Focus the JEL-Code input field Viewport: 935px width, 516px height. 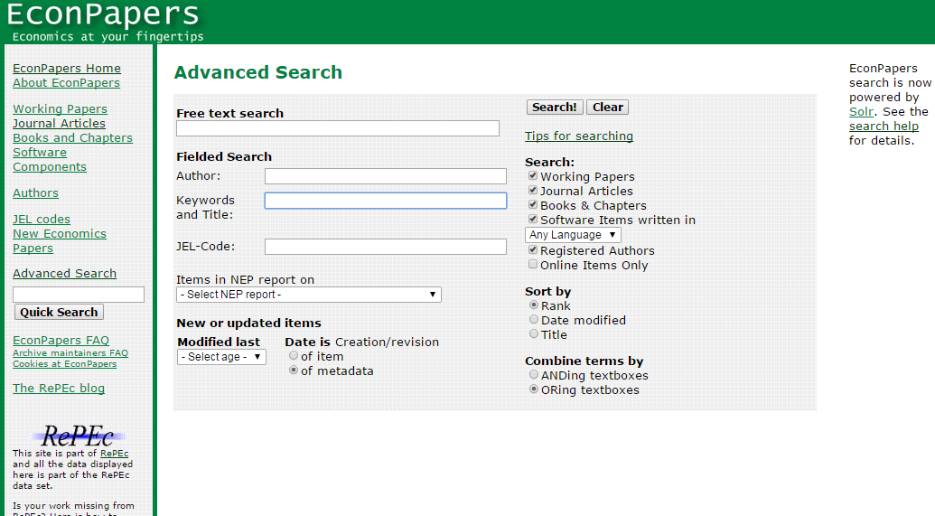pos(386,247)
